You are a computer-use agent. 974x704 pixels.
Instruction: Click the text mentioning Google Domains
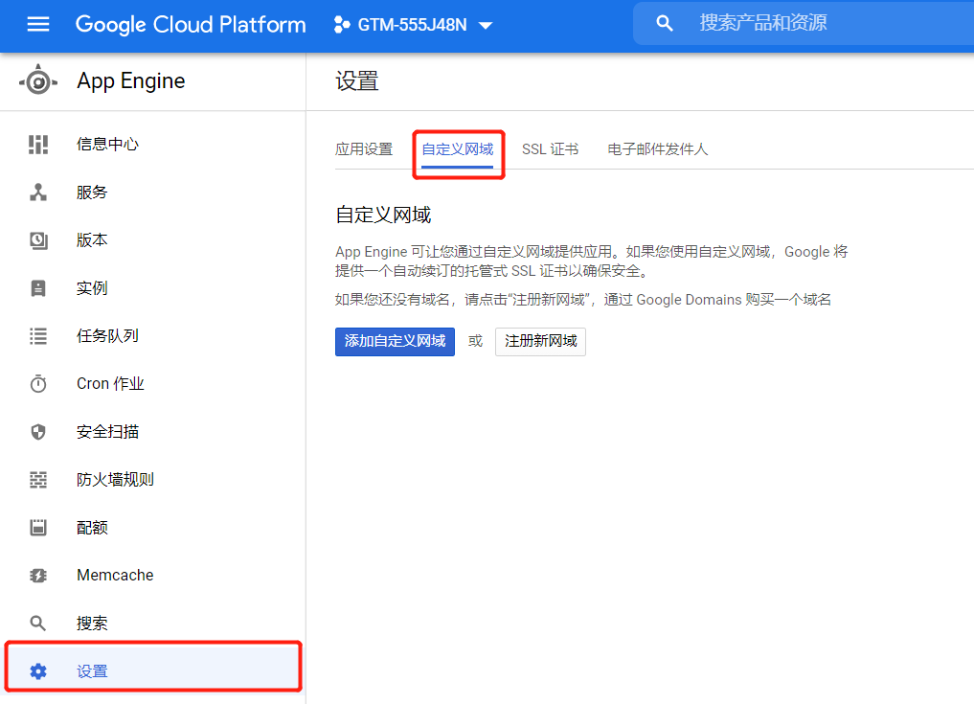pyautogui.click(x=582, y=300)
